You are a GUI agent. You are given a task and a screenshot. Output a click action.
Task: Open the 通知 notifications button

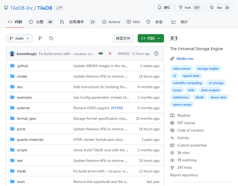(164, 8)
